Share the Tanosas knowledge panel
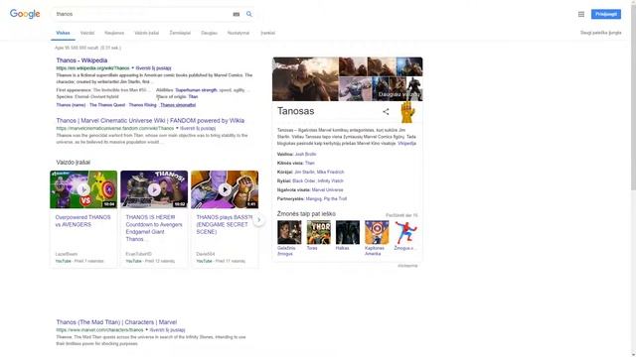Screen dimensions: 636x357 pos(386,111)
